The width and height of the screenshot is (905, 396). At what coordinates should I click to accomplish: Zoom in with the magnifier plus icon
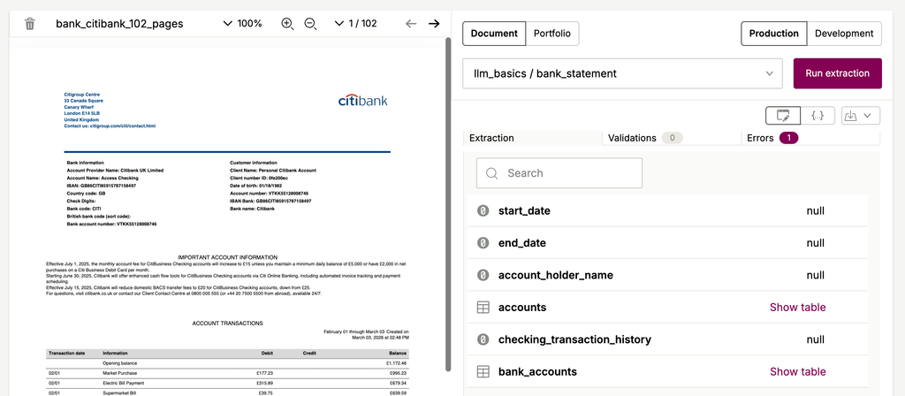coord(287,24)
